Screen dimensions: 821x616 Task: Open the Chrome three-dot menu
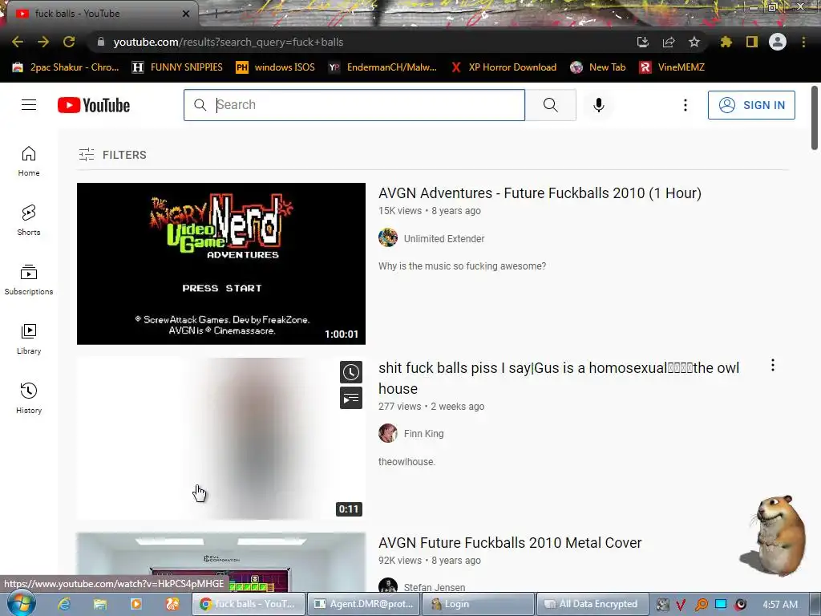click(803, 42)
